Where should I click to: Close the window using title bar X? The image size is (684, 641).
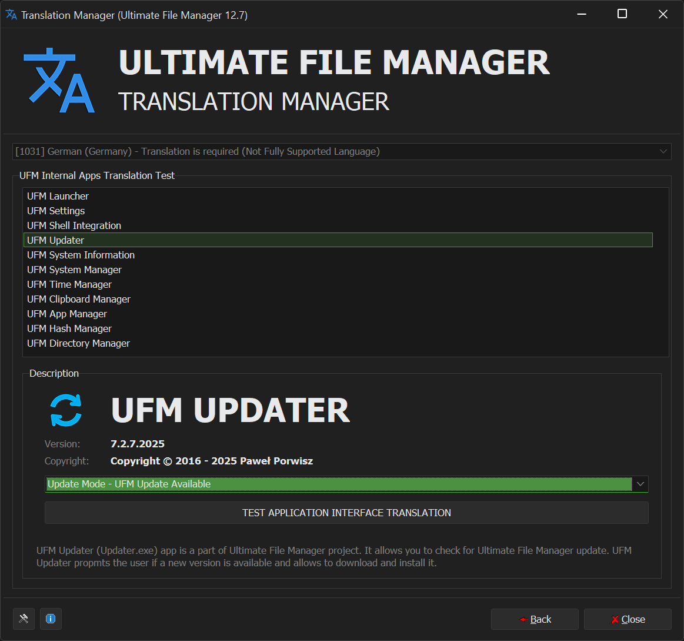[x=663, y=15]
